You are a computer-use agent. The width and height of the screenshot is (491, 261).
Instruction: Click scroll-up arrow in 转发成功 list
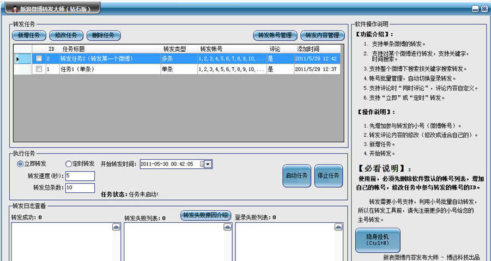tap(116, 227)
